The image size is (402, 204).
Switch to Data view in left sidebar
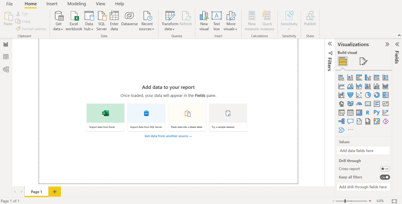coord(6,57)
